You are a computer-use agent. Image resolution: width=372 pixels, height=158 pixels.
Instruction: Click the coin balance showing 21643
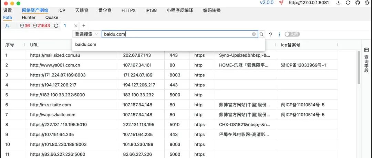pyautogui.click(x=41, y=25)
